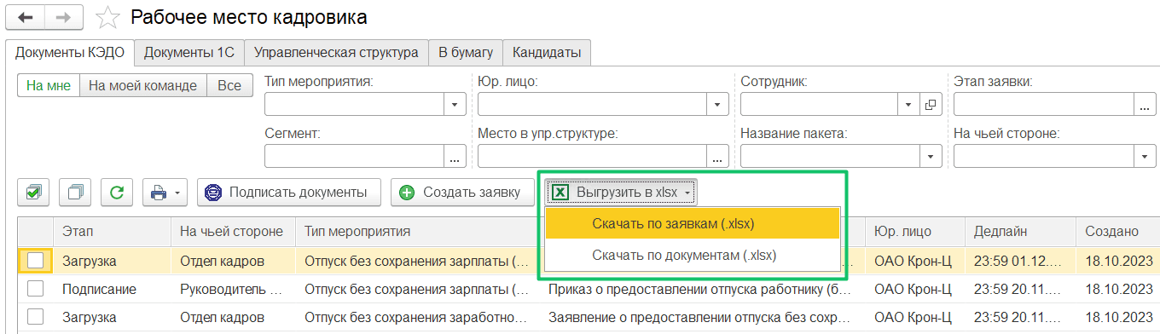Screen dimensions: 1160x334
Task: Open Управленческая структура tab
Action: (x=336, y=52)
